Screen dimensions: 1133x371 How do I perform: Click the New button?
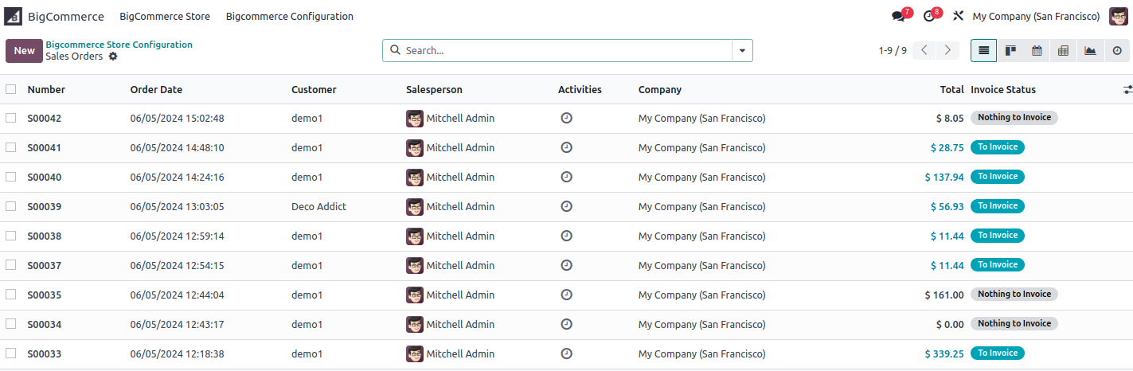pos(24,50)
